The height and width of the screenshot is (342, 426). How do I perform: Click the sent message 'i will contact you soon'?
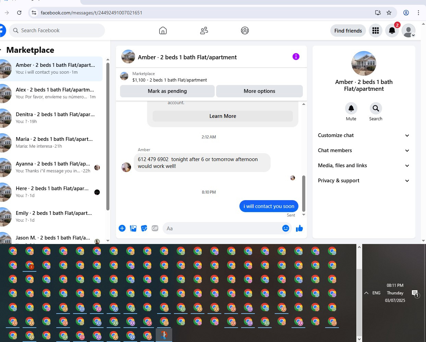(269, 206)
